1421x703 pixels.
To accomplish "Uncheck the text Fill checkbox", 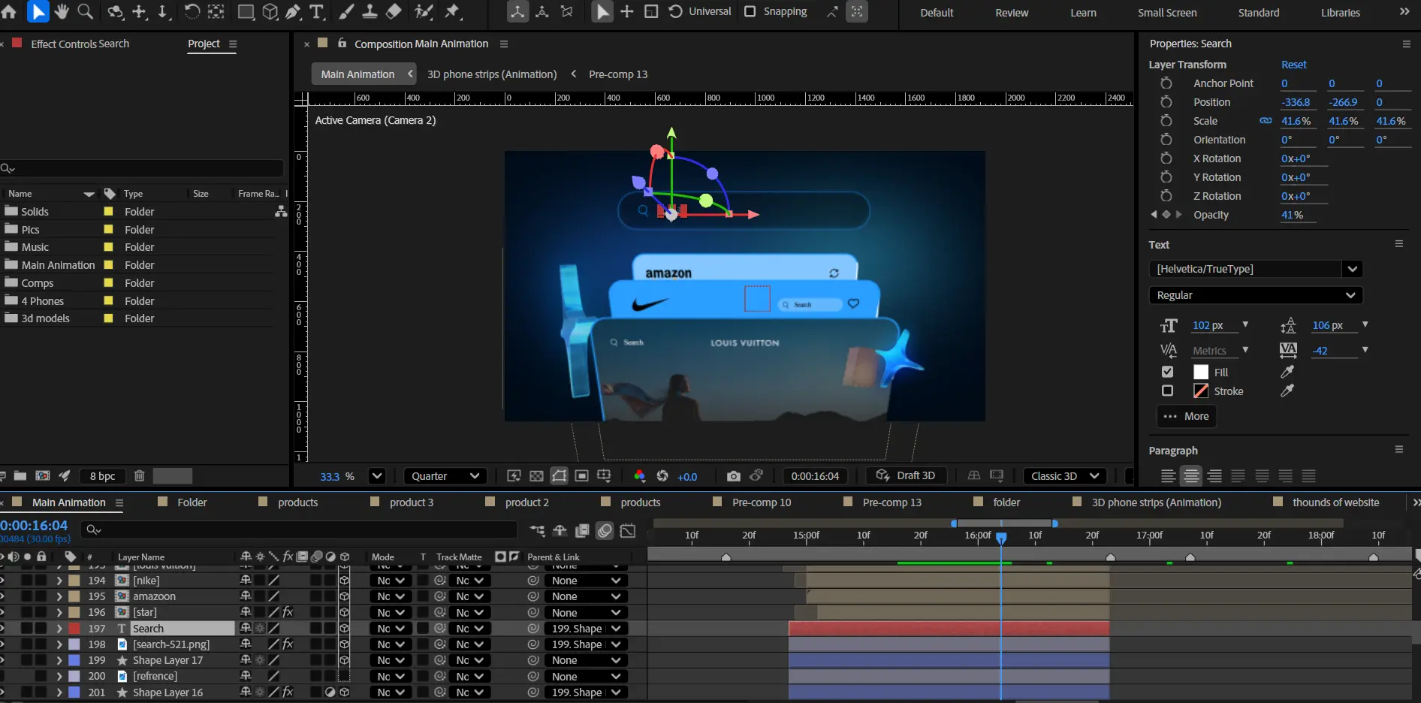I will point(1167,372).
